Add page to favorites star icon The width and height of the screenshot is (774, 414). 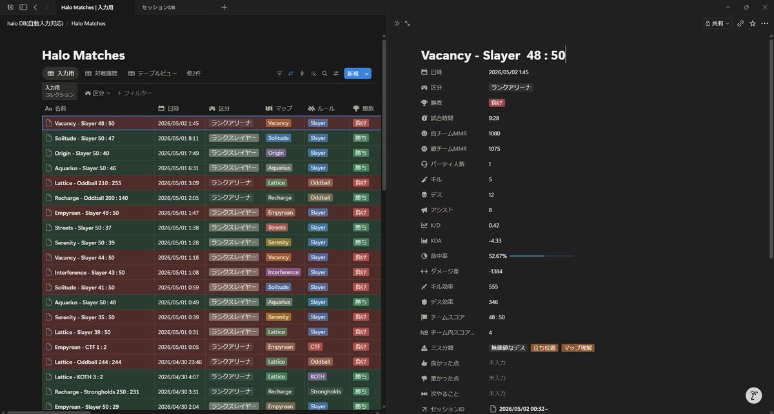click(752, 23)
